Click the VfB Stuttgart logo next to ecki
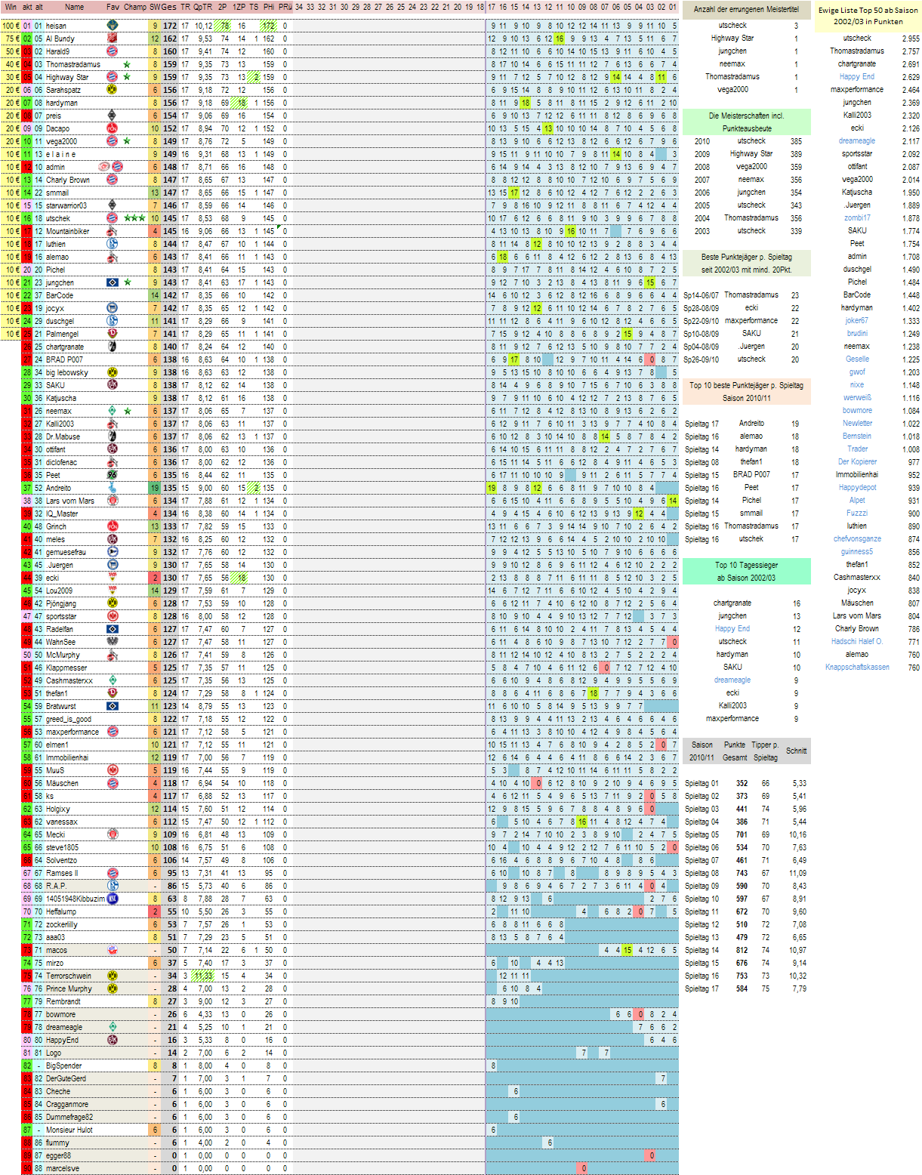This screenshot has height=1175, width=922. [x=112, y=578]
